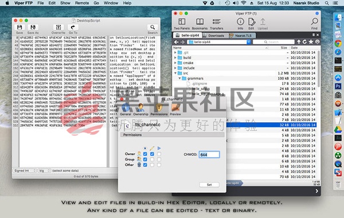Switch to the Ownership tab in the info window

[140, 110]
